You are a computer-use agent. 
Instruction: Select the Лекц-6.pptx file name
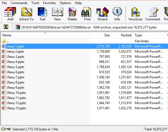pos(16,72)
